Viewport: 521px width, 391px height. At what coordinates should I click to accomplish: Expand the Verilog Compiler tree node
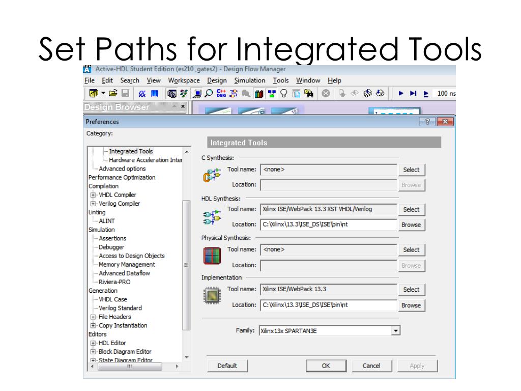pos(93,204)
